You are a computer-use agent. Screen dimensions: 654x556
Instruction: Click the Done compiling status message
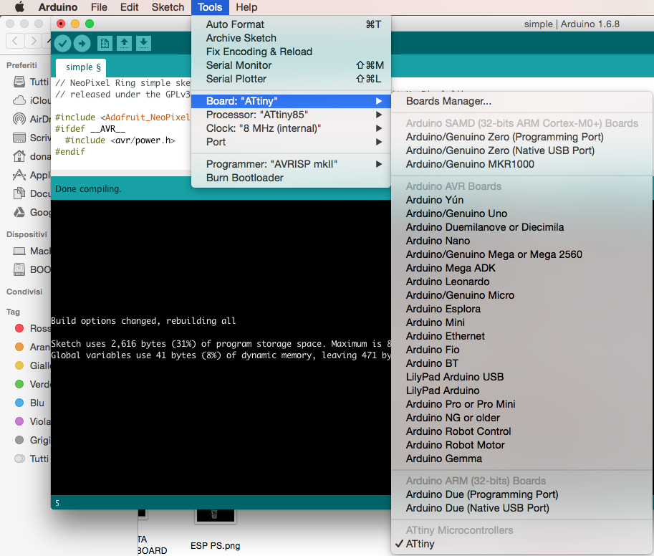point(88,189)
